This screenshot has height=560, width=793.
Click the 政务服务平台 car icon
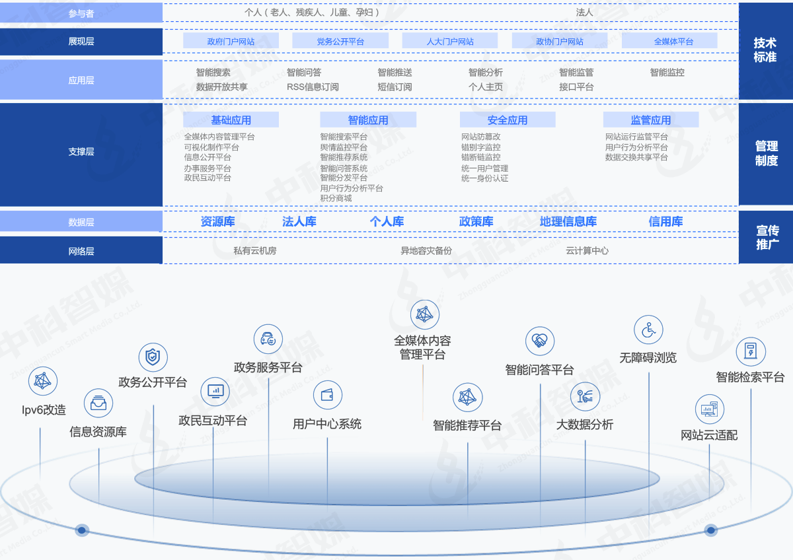pyautogui.click(x=268, y=339)
